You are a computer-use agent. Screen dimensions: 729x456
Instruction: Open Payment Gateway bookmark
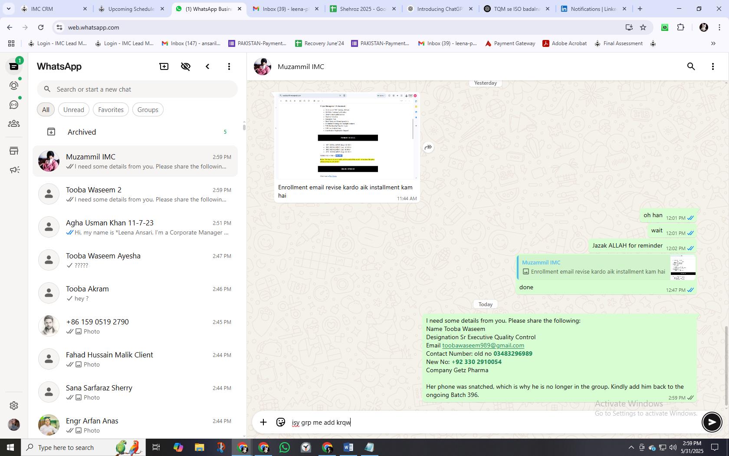click(510, 43)
